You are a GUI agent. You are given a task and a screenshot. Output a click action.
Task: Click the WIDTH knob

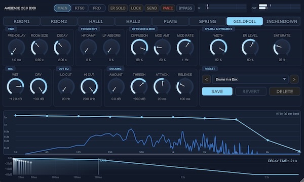[x=218, y=48]
